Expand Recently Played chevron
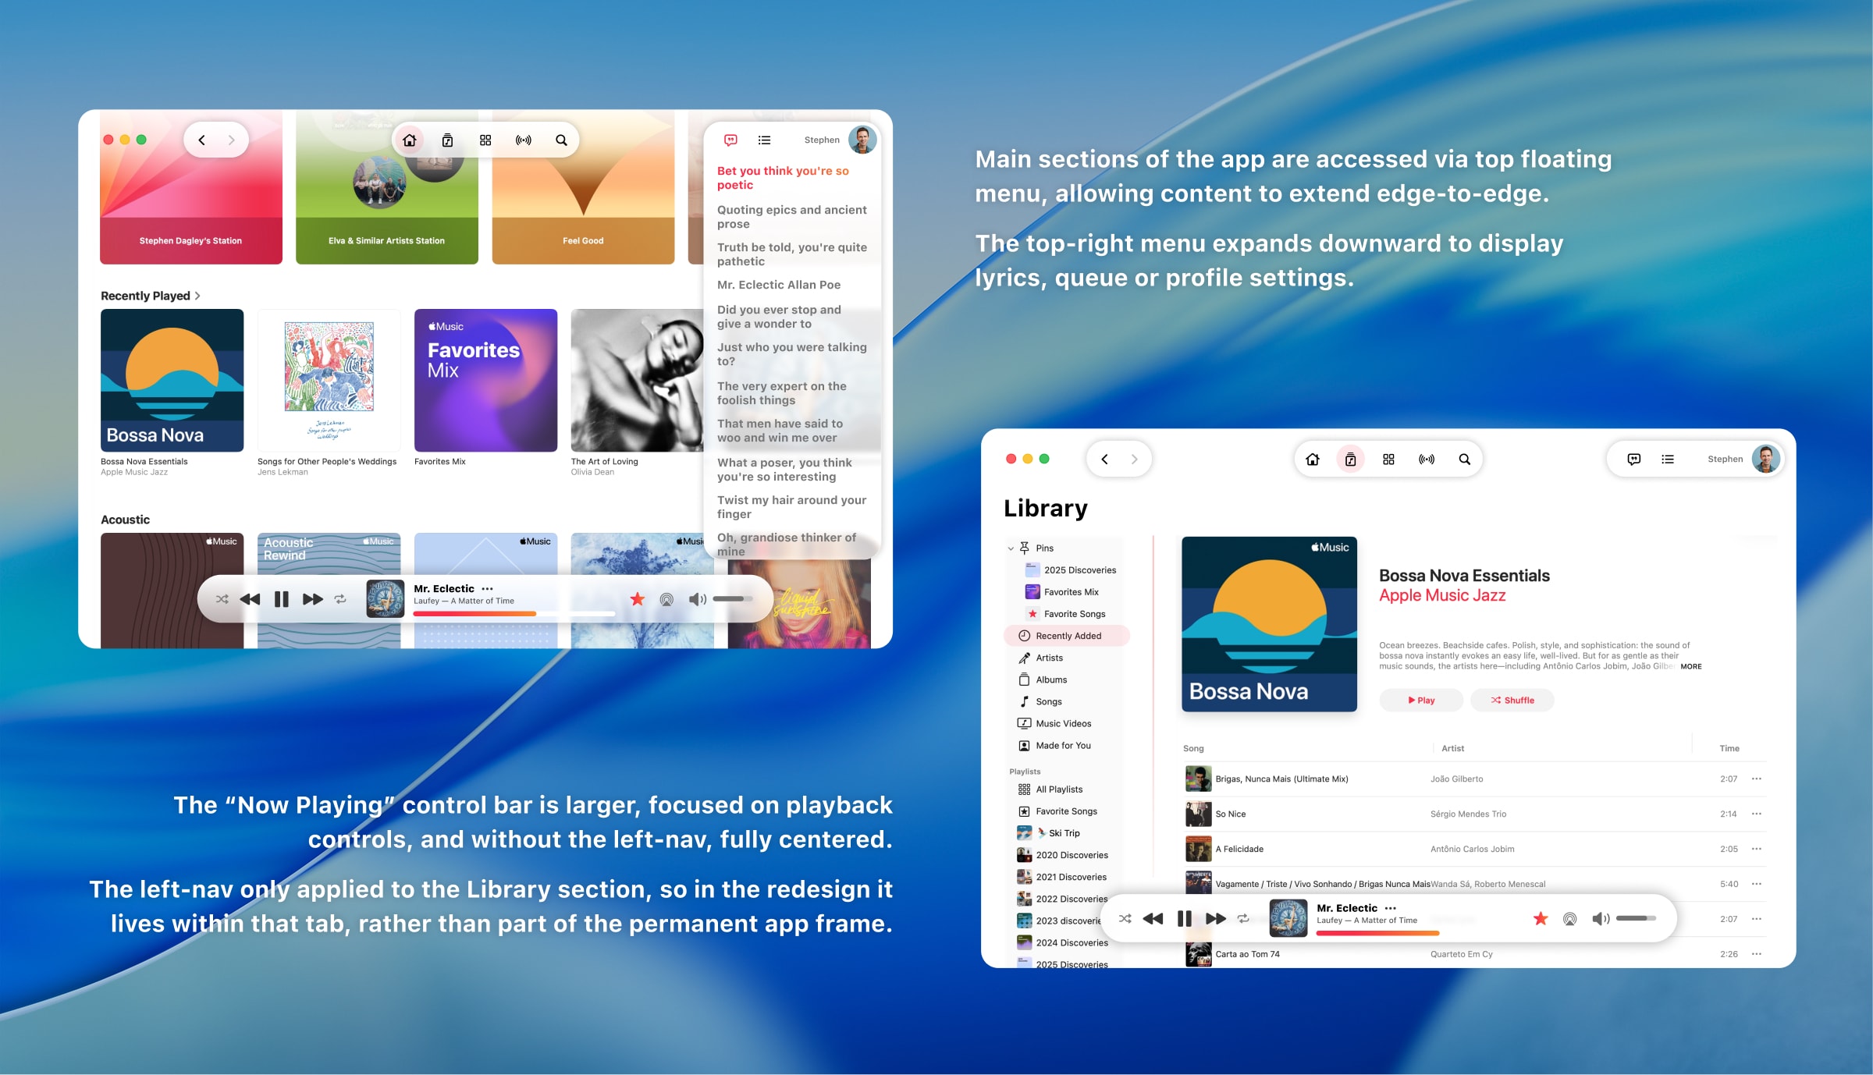Viewport: 1873px width, 1075px height. [x=198, y=296]
